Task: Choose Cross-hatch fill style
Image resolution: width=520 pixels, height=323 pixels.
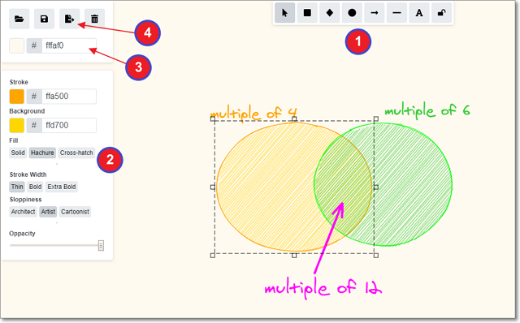Action: tap(76, 153)
